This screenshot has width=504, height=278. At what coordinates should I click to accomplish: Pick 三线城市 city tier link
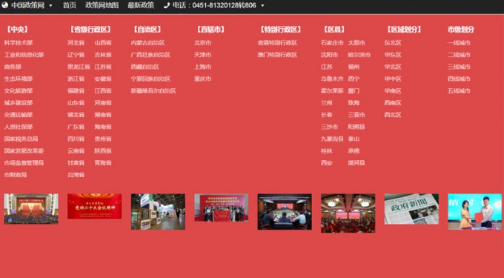tap(459, 67)
